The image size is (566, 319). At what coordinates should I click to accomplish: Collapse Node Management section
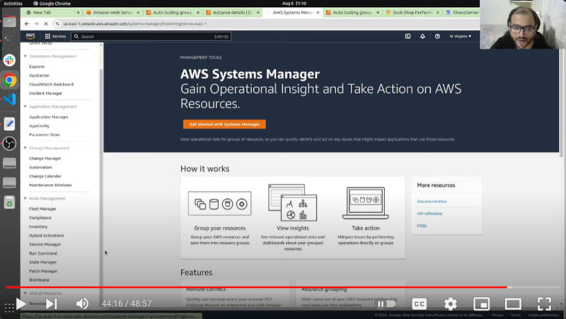(x=25, y=199)
